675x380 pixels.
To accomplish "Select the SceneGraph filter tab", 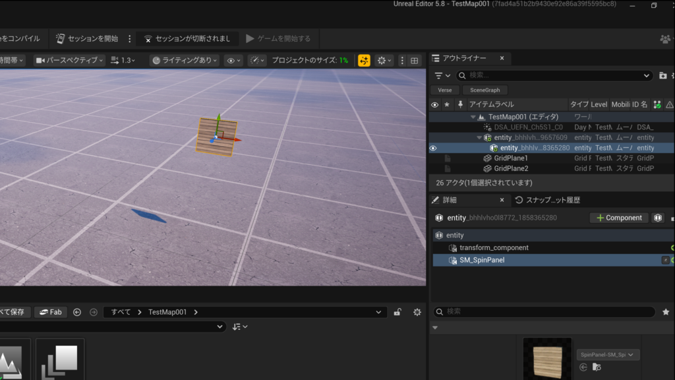I will point(484,90).
